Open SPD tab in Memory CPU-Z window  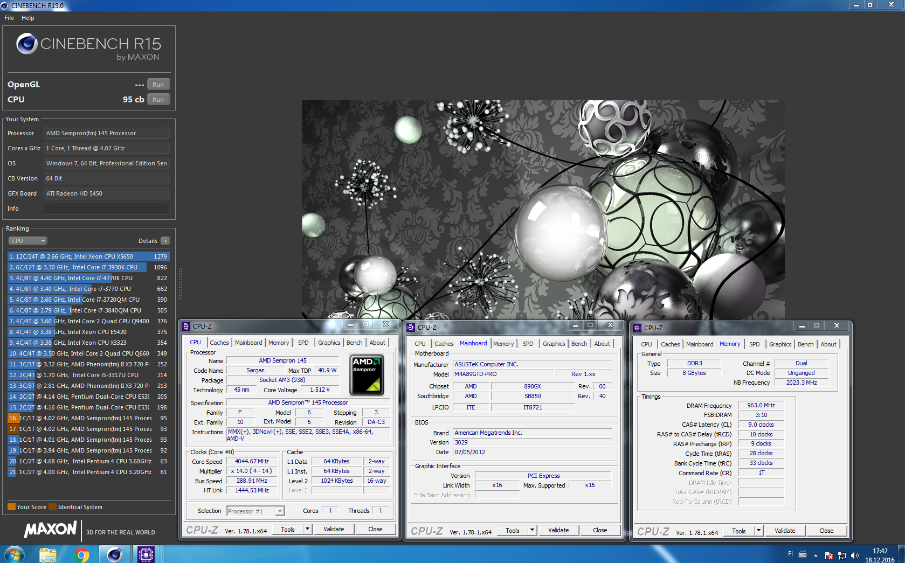click(x=755, y=344)
